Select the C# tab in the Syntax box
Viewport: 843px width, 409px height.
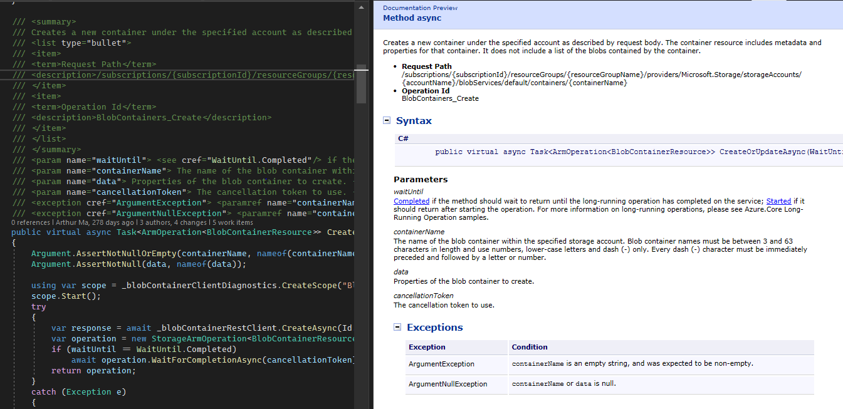403,138
